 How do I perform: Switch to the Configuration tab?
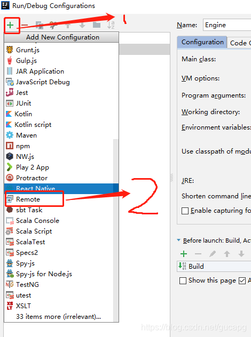202,42
